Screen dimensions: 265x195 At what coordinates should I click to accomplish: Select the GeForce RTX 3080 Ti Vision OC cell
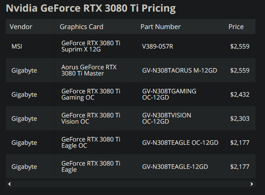tap(90, 119)
